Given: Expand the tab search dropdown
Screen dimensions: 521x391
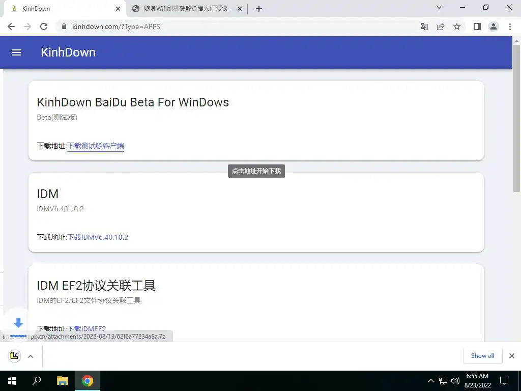Looking at the screenshot, I should pyautogui.click(x=439, y=7).
